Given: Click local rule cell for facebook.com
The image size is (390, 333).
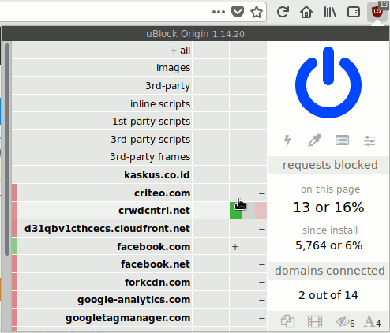Looking at the screenshot, I should click(248, 246).
